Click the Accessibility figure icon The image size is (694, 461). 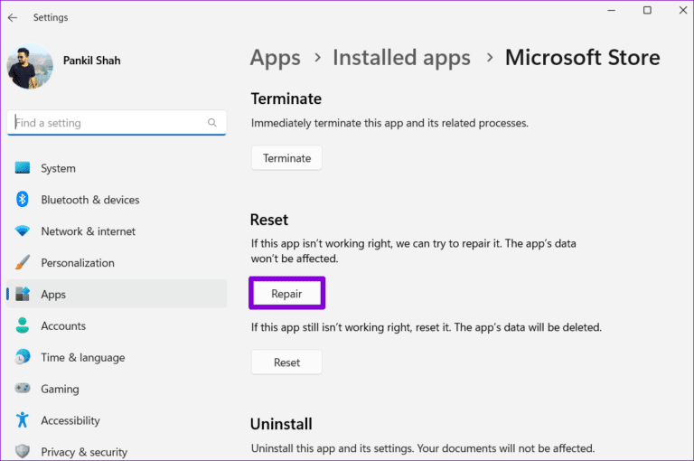click(x=23, y=420)
